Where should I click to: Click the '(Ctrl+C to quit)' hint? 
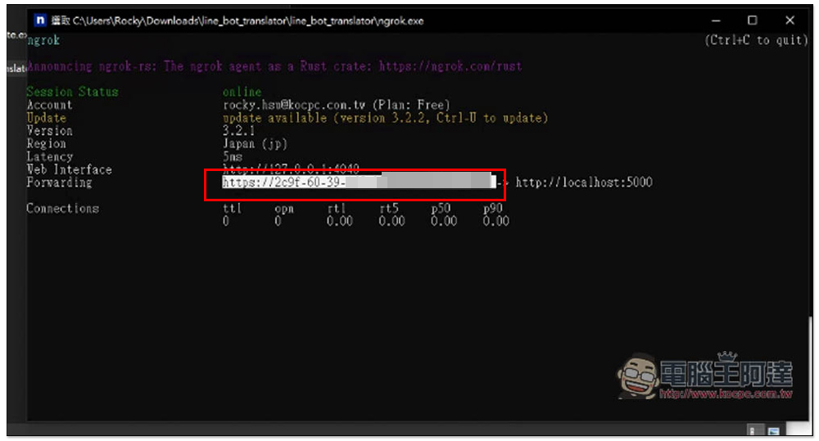(756, 40)
